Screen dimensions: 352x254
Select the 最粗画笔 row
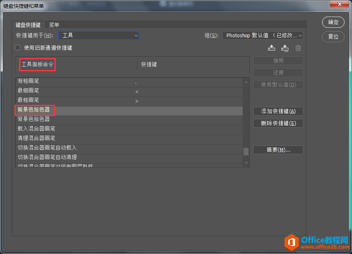coord(129,102)
